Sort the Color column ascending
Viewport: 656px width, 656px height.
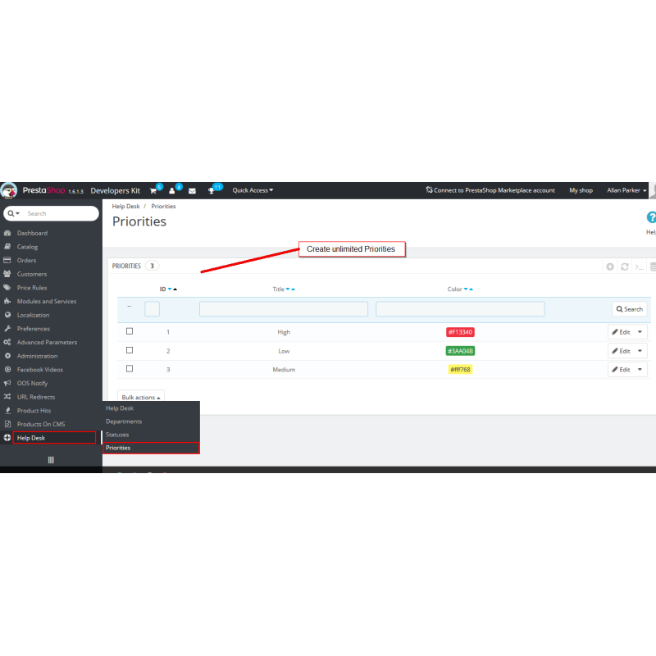pos(471,289)
